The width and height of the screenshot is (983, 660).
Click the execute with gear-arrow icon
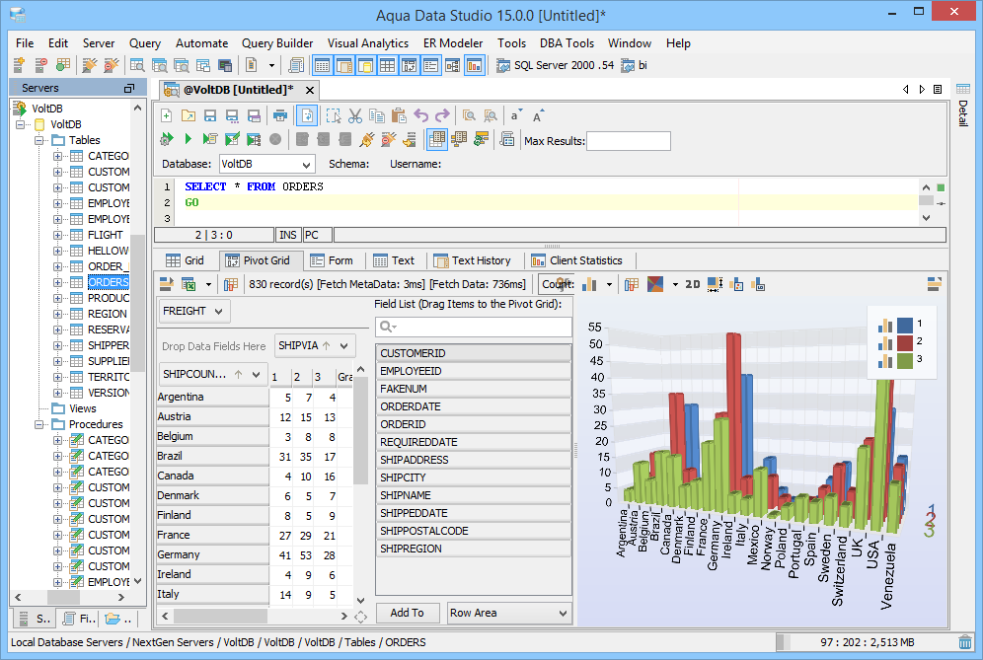[x=167, y=139]
